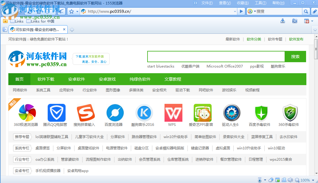Click the pencil edit icon at top right
This screenshot has height=183, width=318.
point(314,12)
